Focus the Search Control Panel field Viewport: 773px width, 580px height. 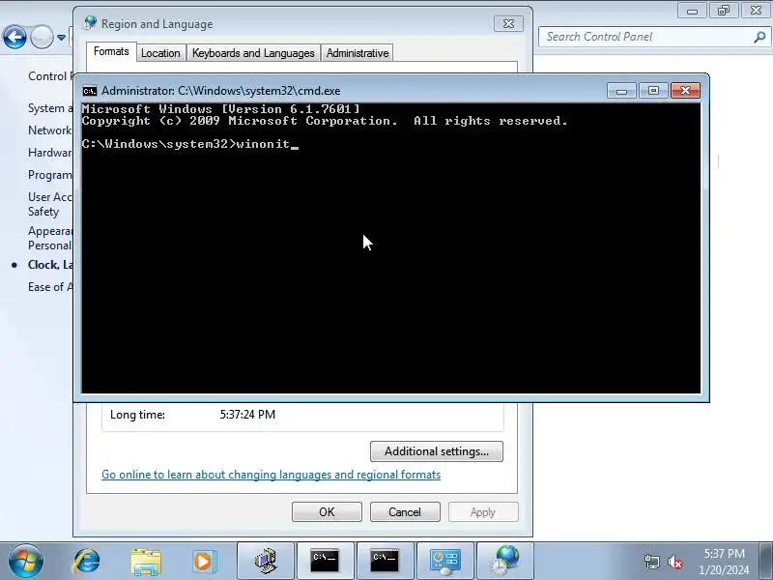(654, 37)
